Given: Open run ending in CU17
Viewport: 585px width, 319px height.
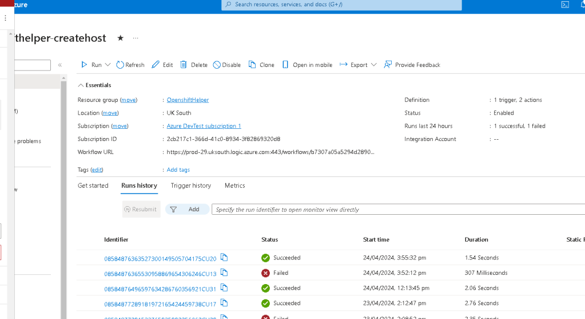Looking at the screenshot, I should point(160,304).
